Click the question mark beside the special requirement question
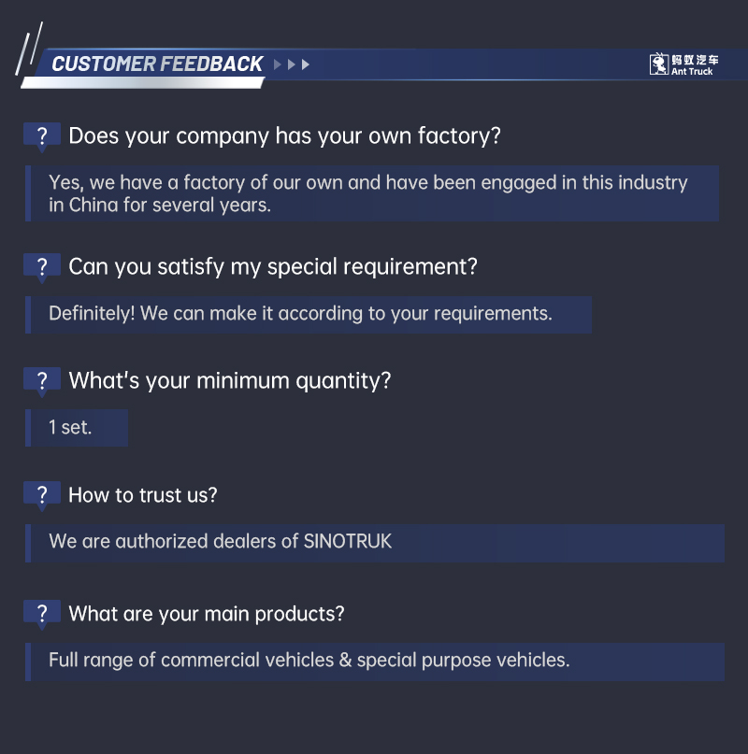The width and height of the screenshot is (748, 754). [42, 267]
